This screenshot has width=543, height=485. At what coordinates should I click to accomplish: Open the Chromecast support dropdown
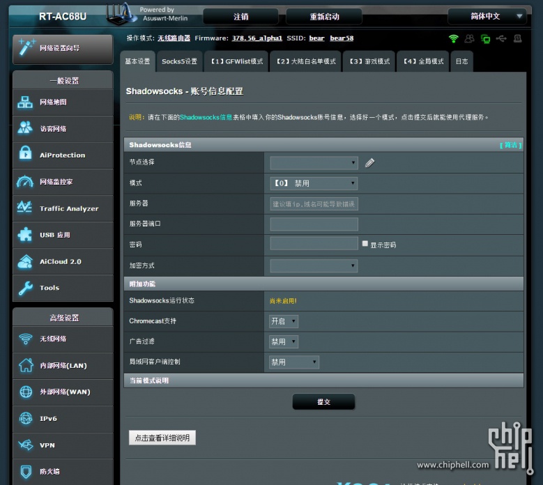click(x=284, y=321)
